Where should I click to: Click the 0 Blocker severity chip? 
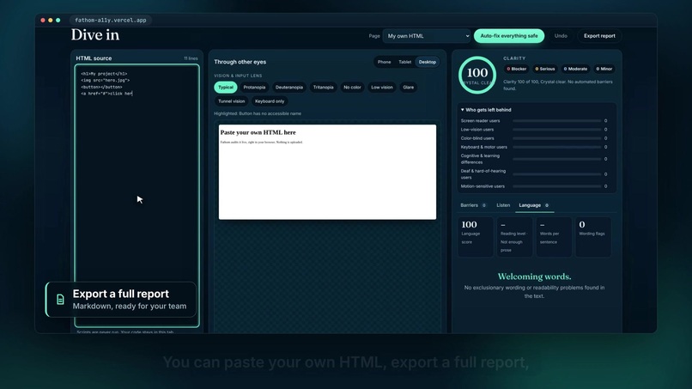click(516, 69)
